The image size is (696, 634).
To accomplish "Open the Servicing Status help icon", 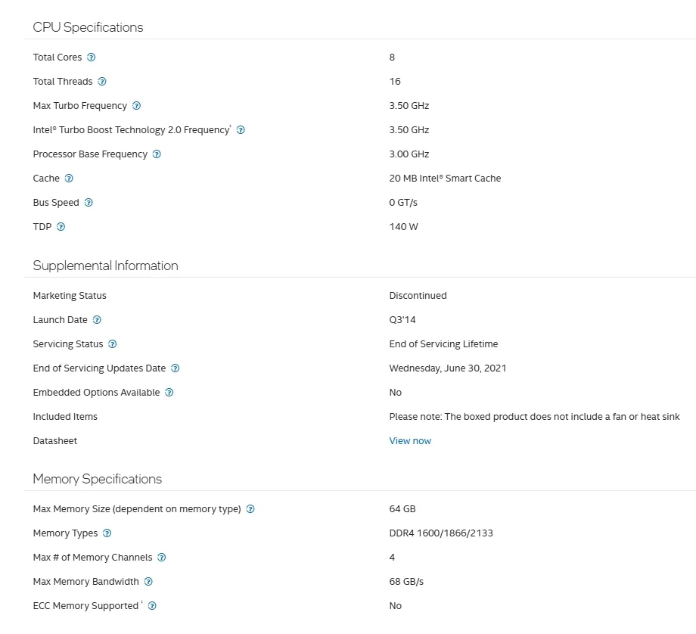I will coord(113,344).
